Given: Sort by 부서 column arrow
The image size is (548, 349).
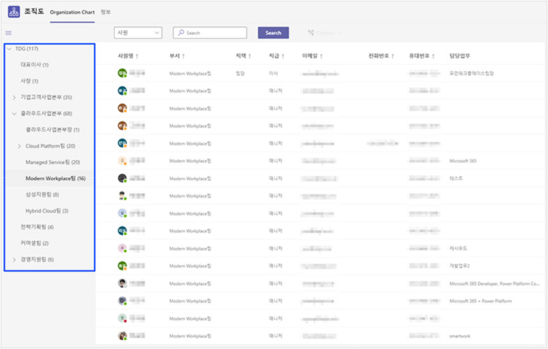Looking at the screenshot, I should coord(184,56).
